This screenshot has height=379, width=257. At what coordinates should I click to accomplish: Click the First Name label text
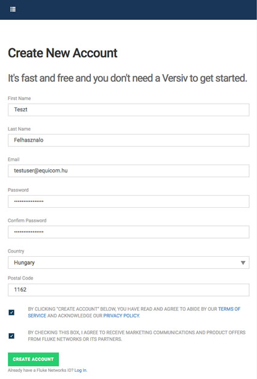(19, 98)
